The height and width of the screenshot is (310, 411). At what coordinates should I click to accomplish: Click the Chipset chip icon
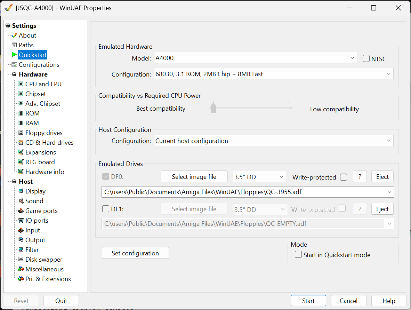pos(21,94)
